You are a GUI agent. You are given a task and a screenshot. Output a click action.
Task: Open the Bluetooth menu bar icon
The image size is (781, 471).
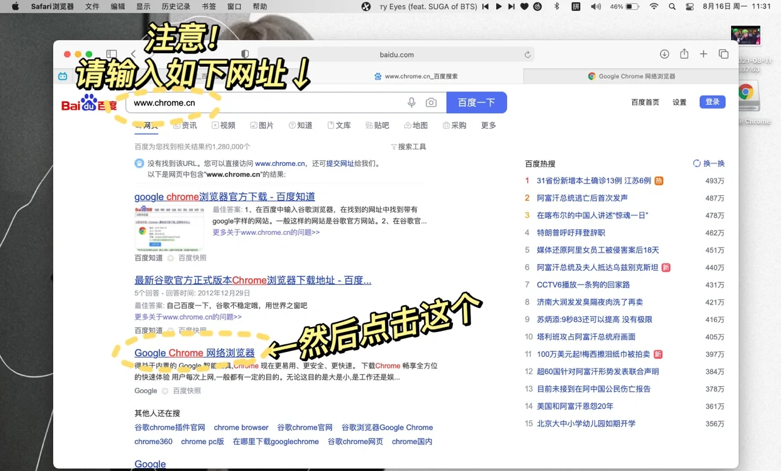[556, 7]
